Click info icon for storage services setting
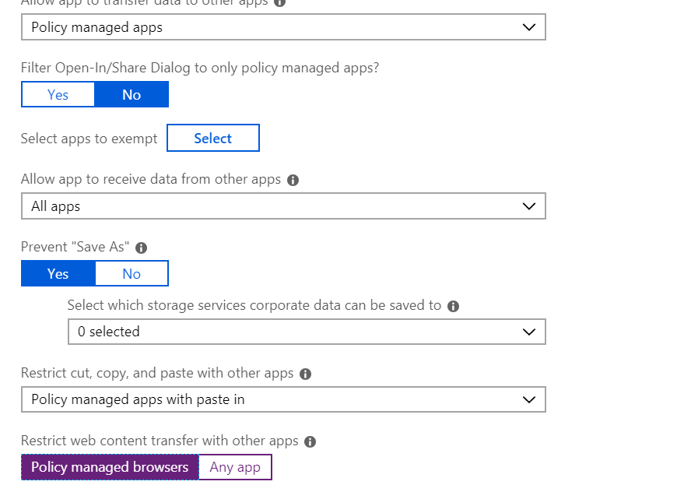The image size is (691, 492). pos(454,306)
